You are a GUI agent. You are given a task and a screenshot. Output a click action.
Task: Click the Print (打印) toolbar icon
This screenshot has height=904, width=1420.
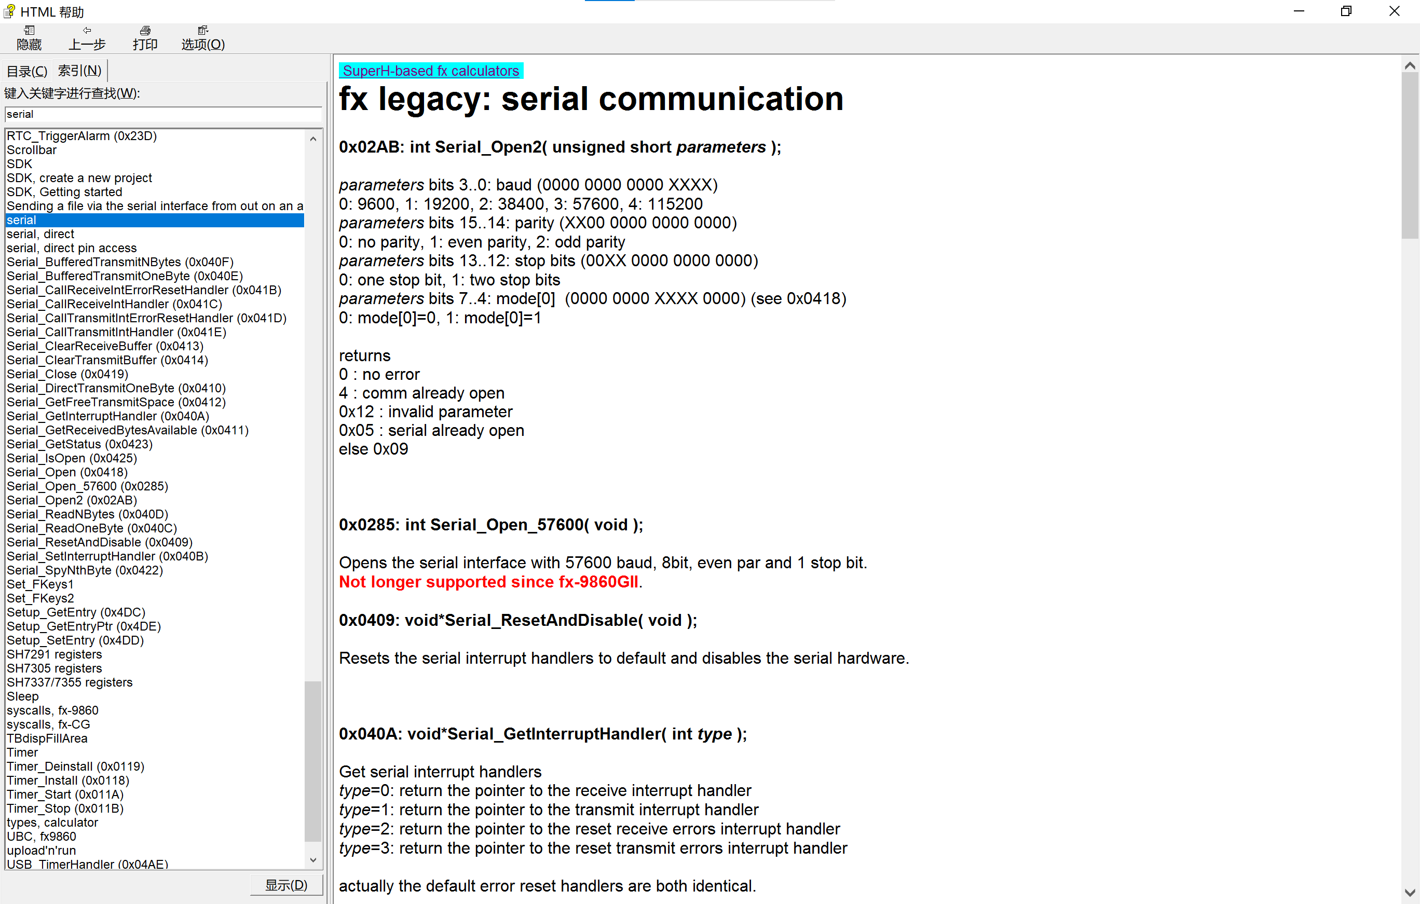(145, 38)
